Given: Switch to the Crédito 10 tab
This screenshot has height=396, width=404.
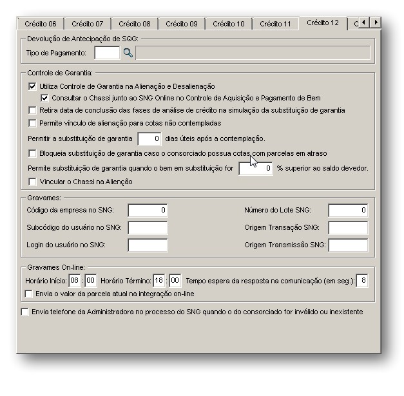Looking at the screenshot, I should pyautogui.click(x=229, y=24).
